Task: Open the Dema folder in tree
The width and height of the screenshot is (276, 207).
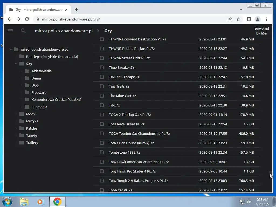Action: pos(36,78)
